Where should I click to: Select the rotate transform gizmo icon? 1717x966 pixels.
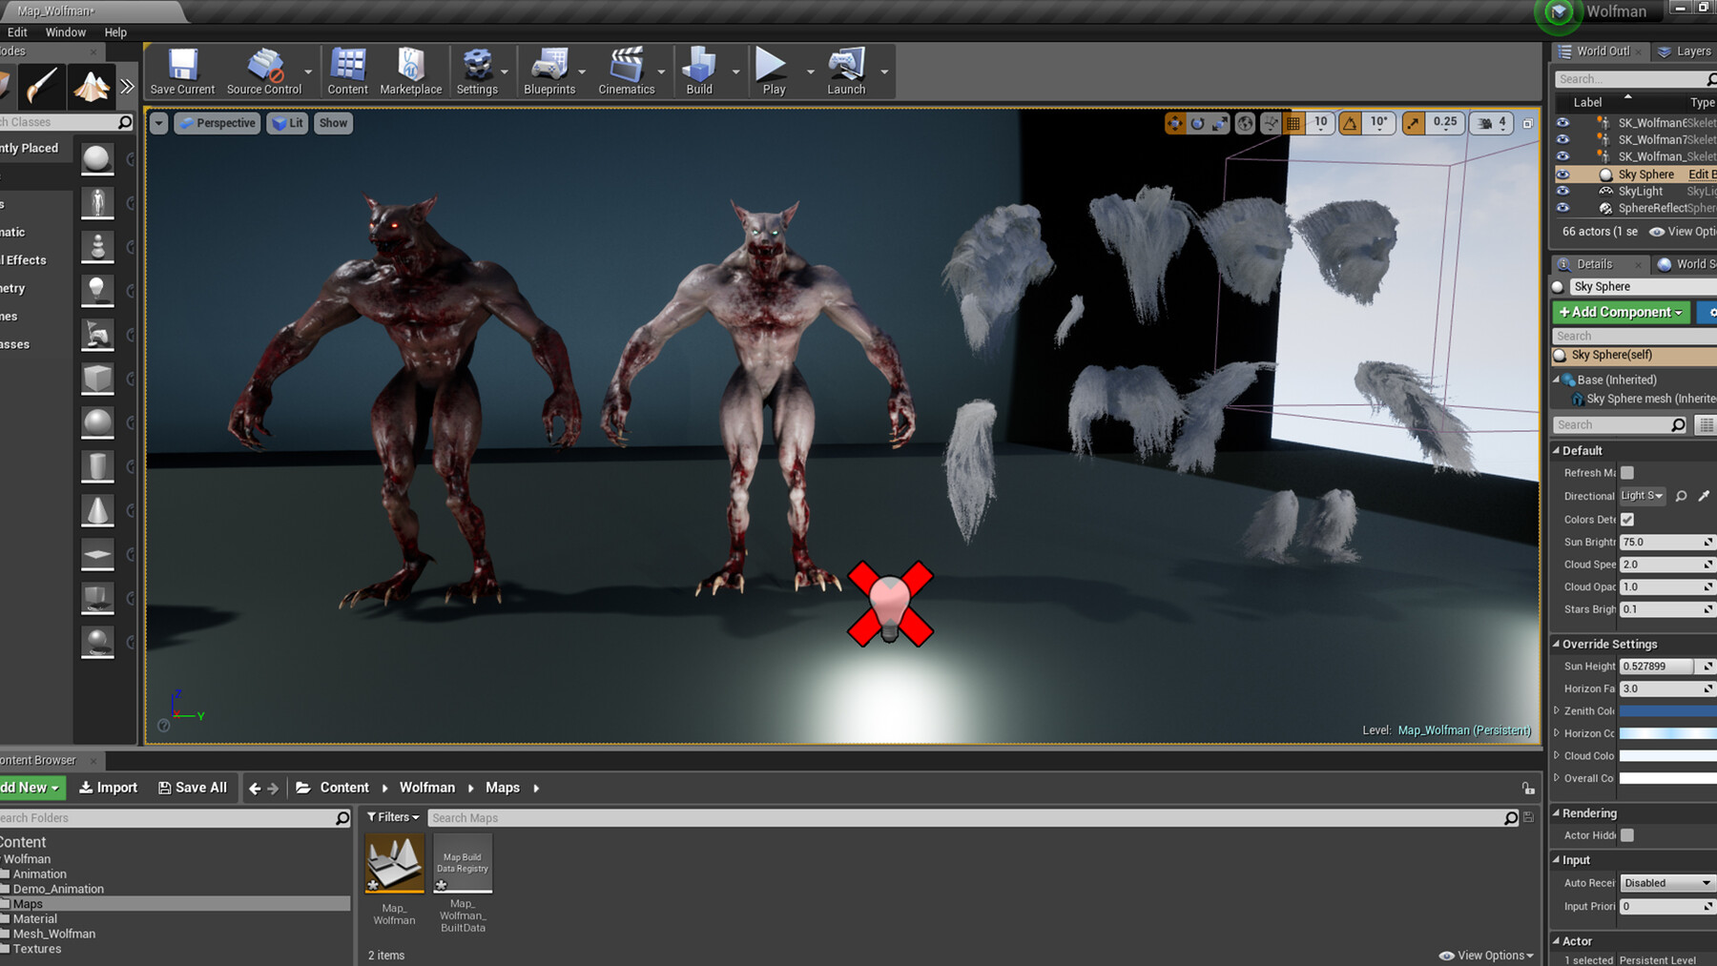(1197, 123)
